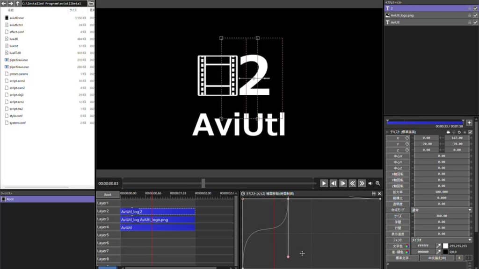Pick shadow/edge color with the eyedropper
The width and height of the screenshot is (479, 269).
(438, 252)
